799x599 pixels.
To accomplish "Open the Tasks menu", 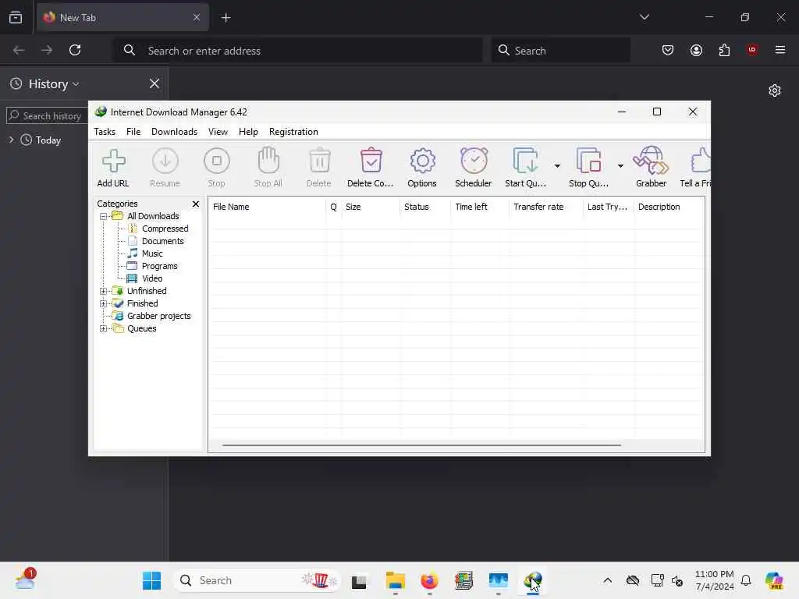I will click(x=105, y=131).
